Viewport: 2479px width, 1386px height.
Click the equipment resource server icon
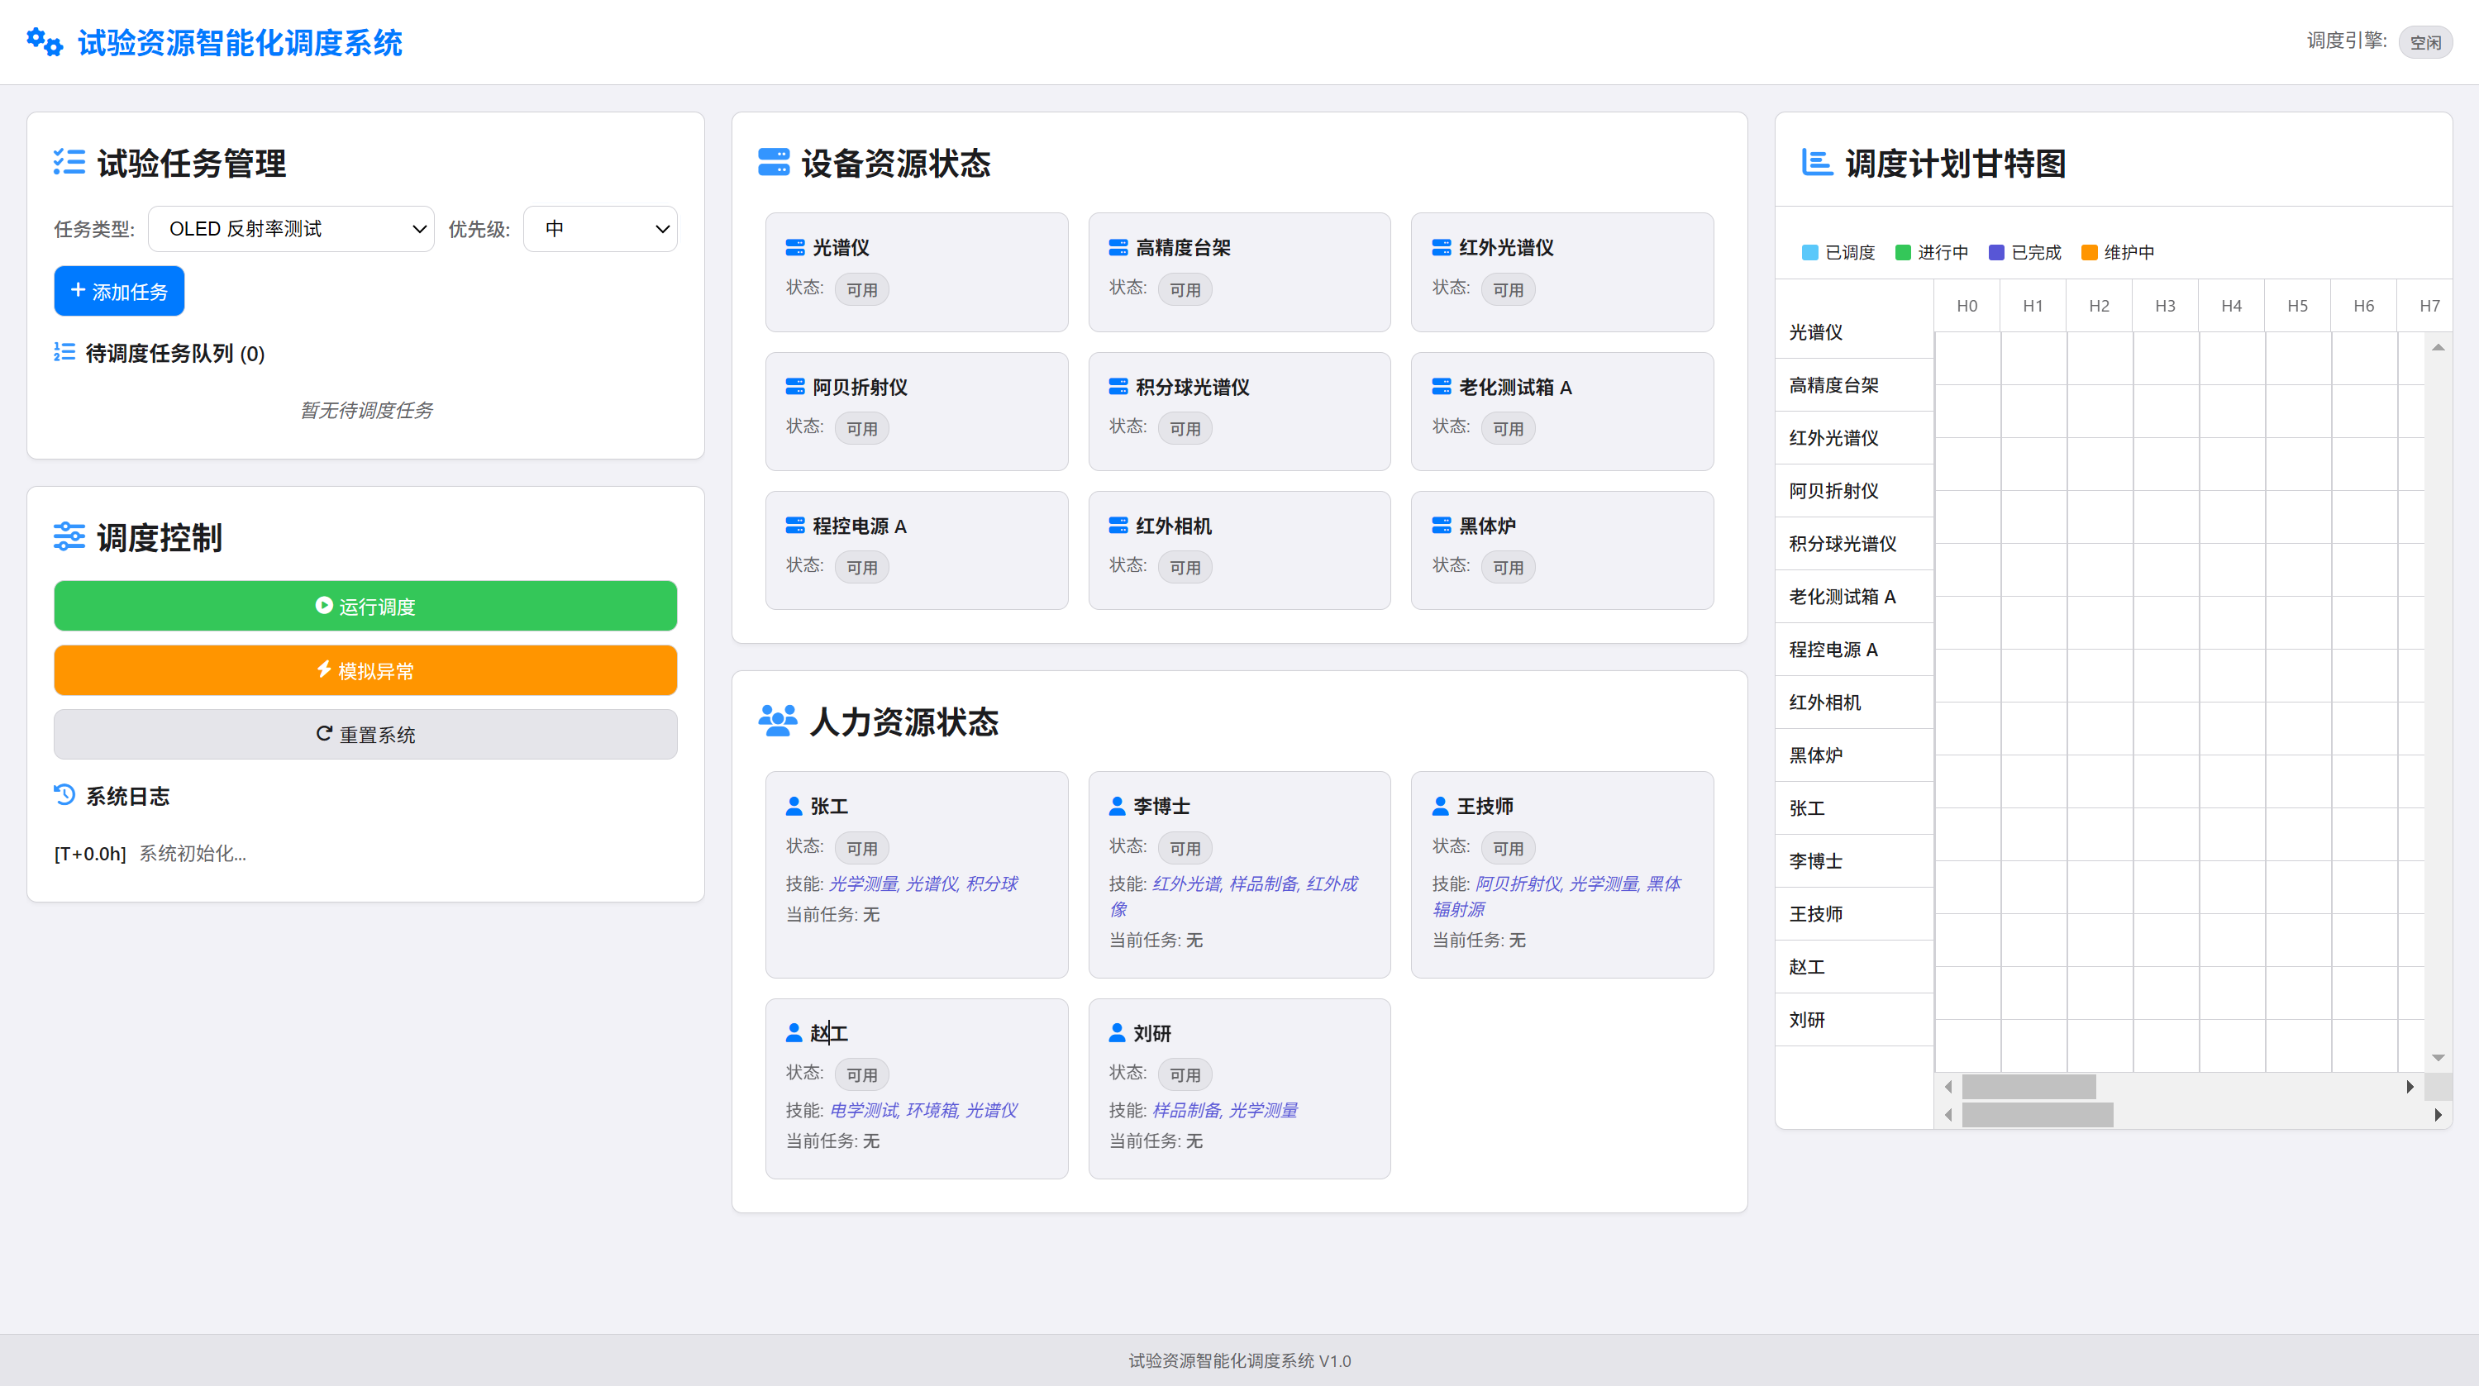click(x=774, y=163)
